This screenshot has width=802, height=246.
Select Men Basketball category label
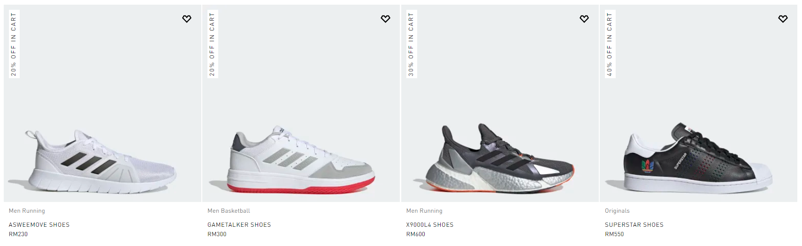[229, 211]
